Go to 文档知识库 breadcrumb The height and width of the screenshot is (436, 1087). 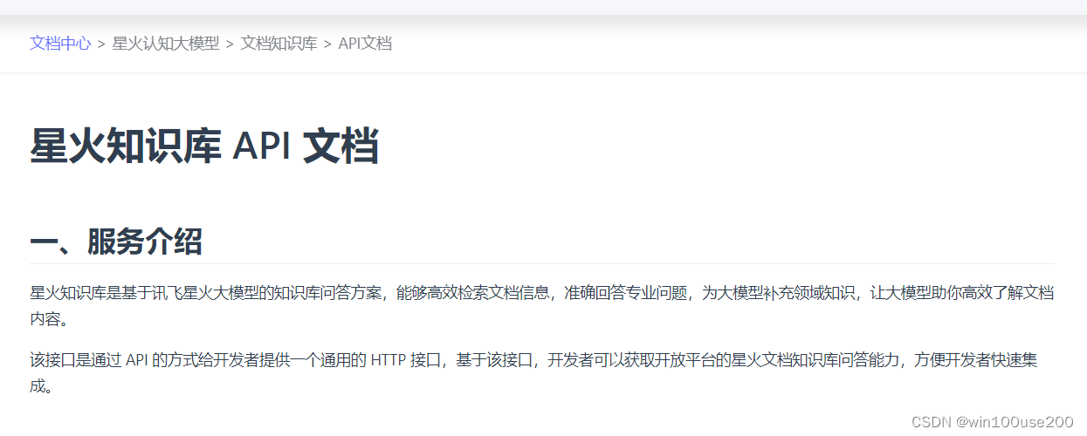tap(279, 43)
